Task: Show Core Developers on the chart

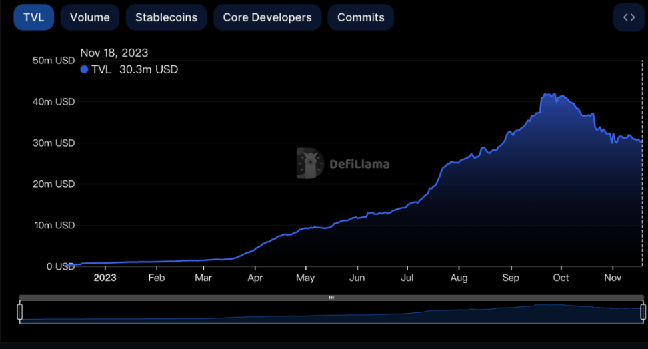Action: click(267, 17)
